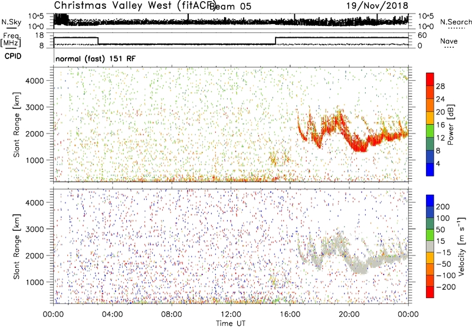Screen dimensions: 472x327
Task: Click the 'Nave' legend label
Action: coord(448,41)
